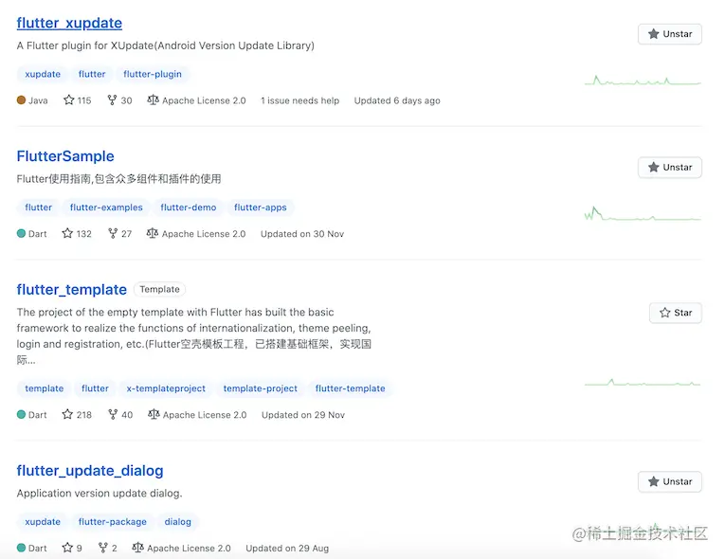Select the x-templateproject topic tag
This screenshot has width=725, height=559.
tap(166, 388)
